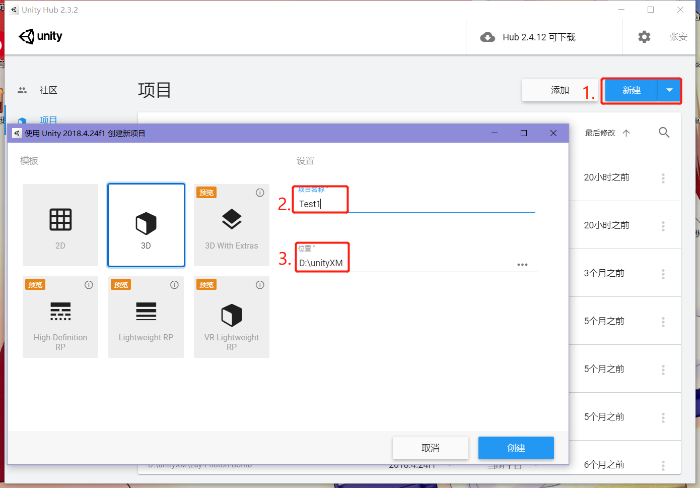This screenshot has height=488, width=700.
Task: Click the info icon on VR Lightweight RP
Action: pos(260,284)
